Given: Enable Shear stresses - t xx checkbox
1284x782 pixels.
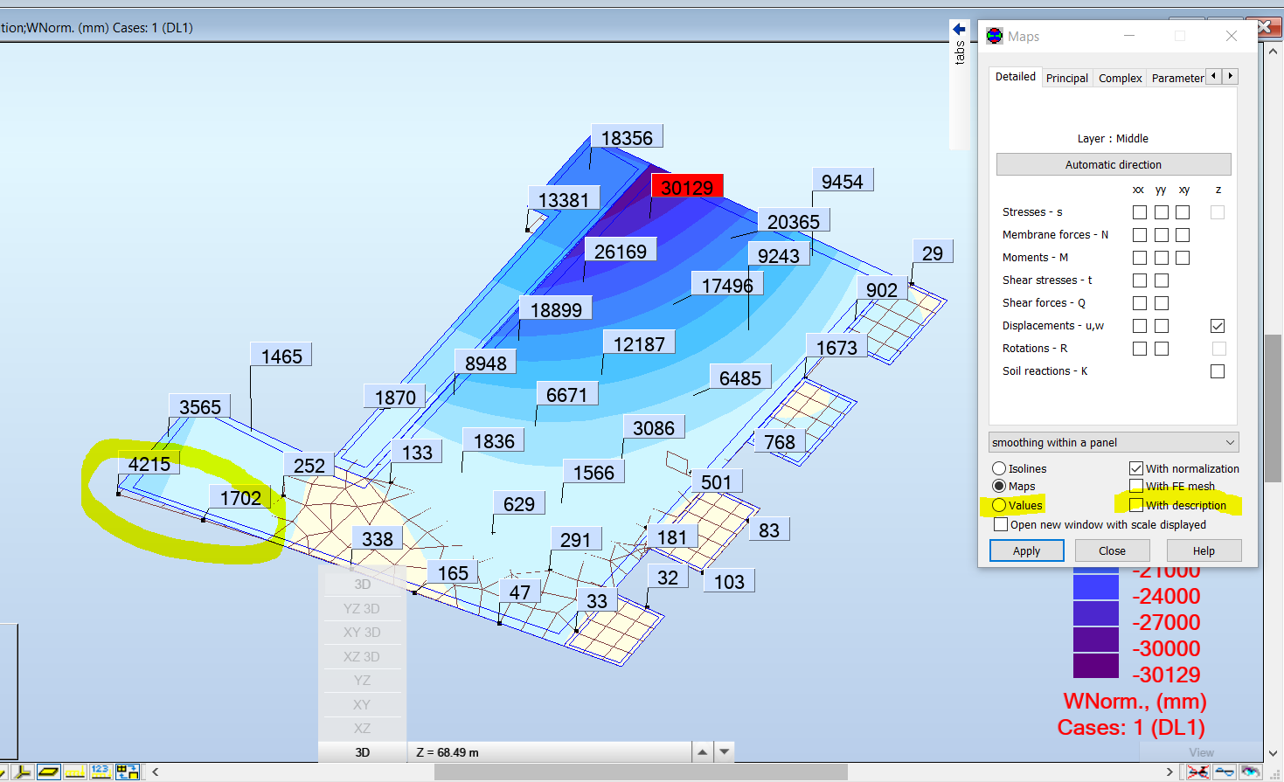Looking at the screenshot, I should 1140,280.
